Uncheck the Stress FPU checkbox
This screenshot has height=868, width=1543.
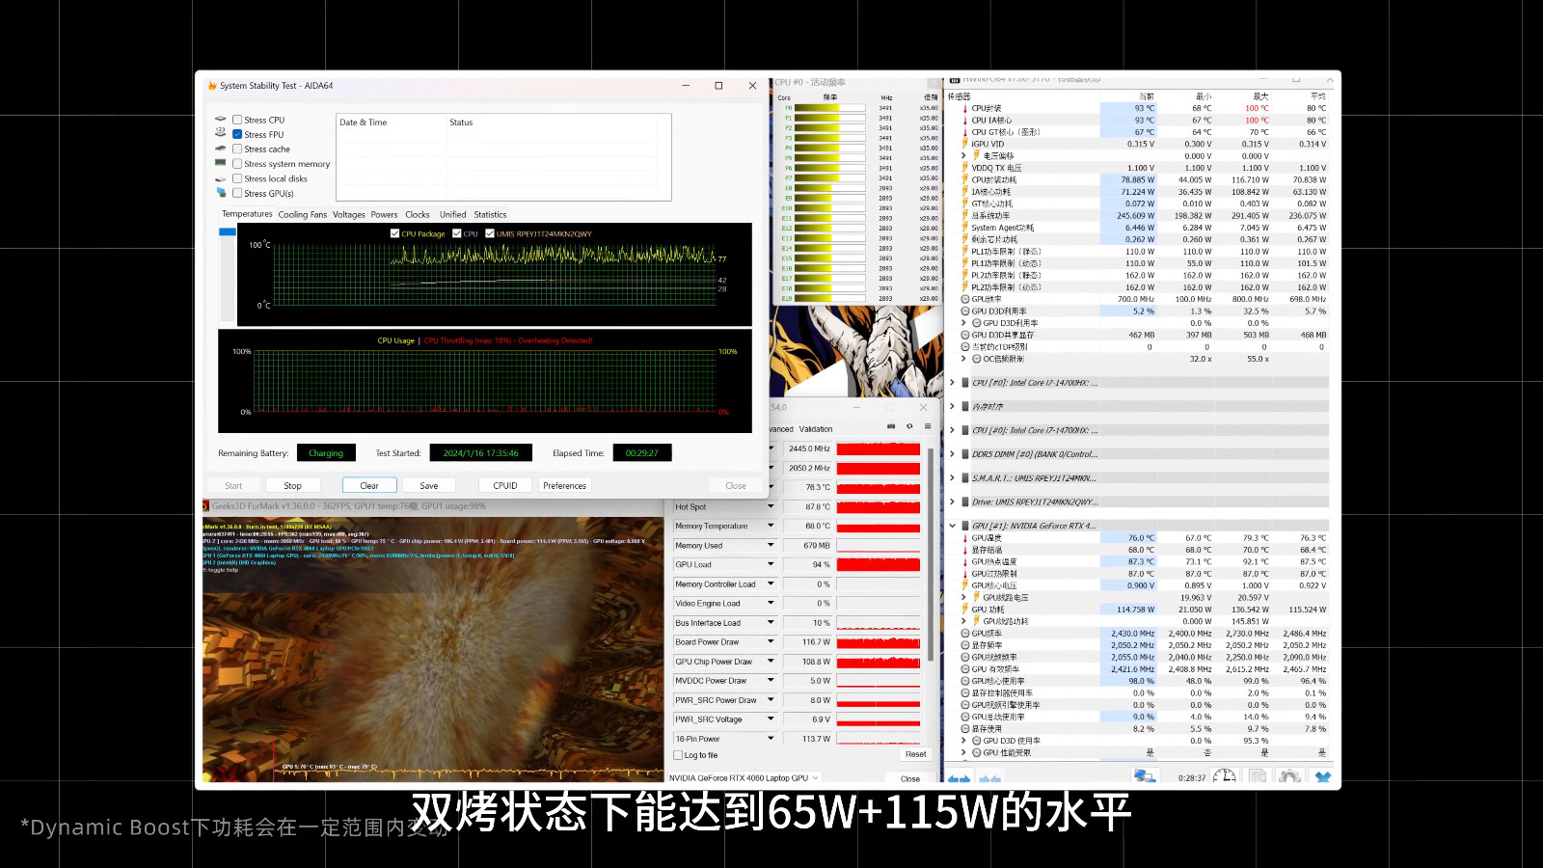coord(237,134)
